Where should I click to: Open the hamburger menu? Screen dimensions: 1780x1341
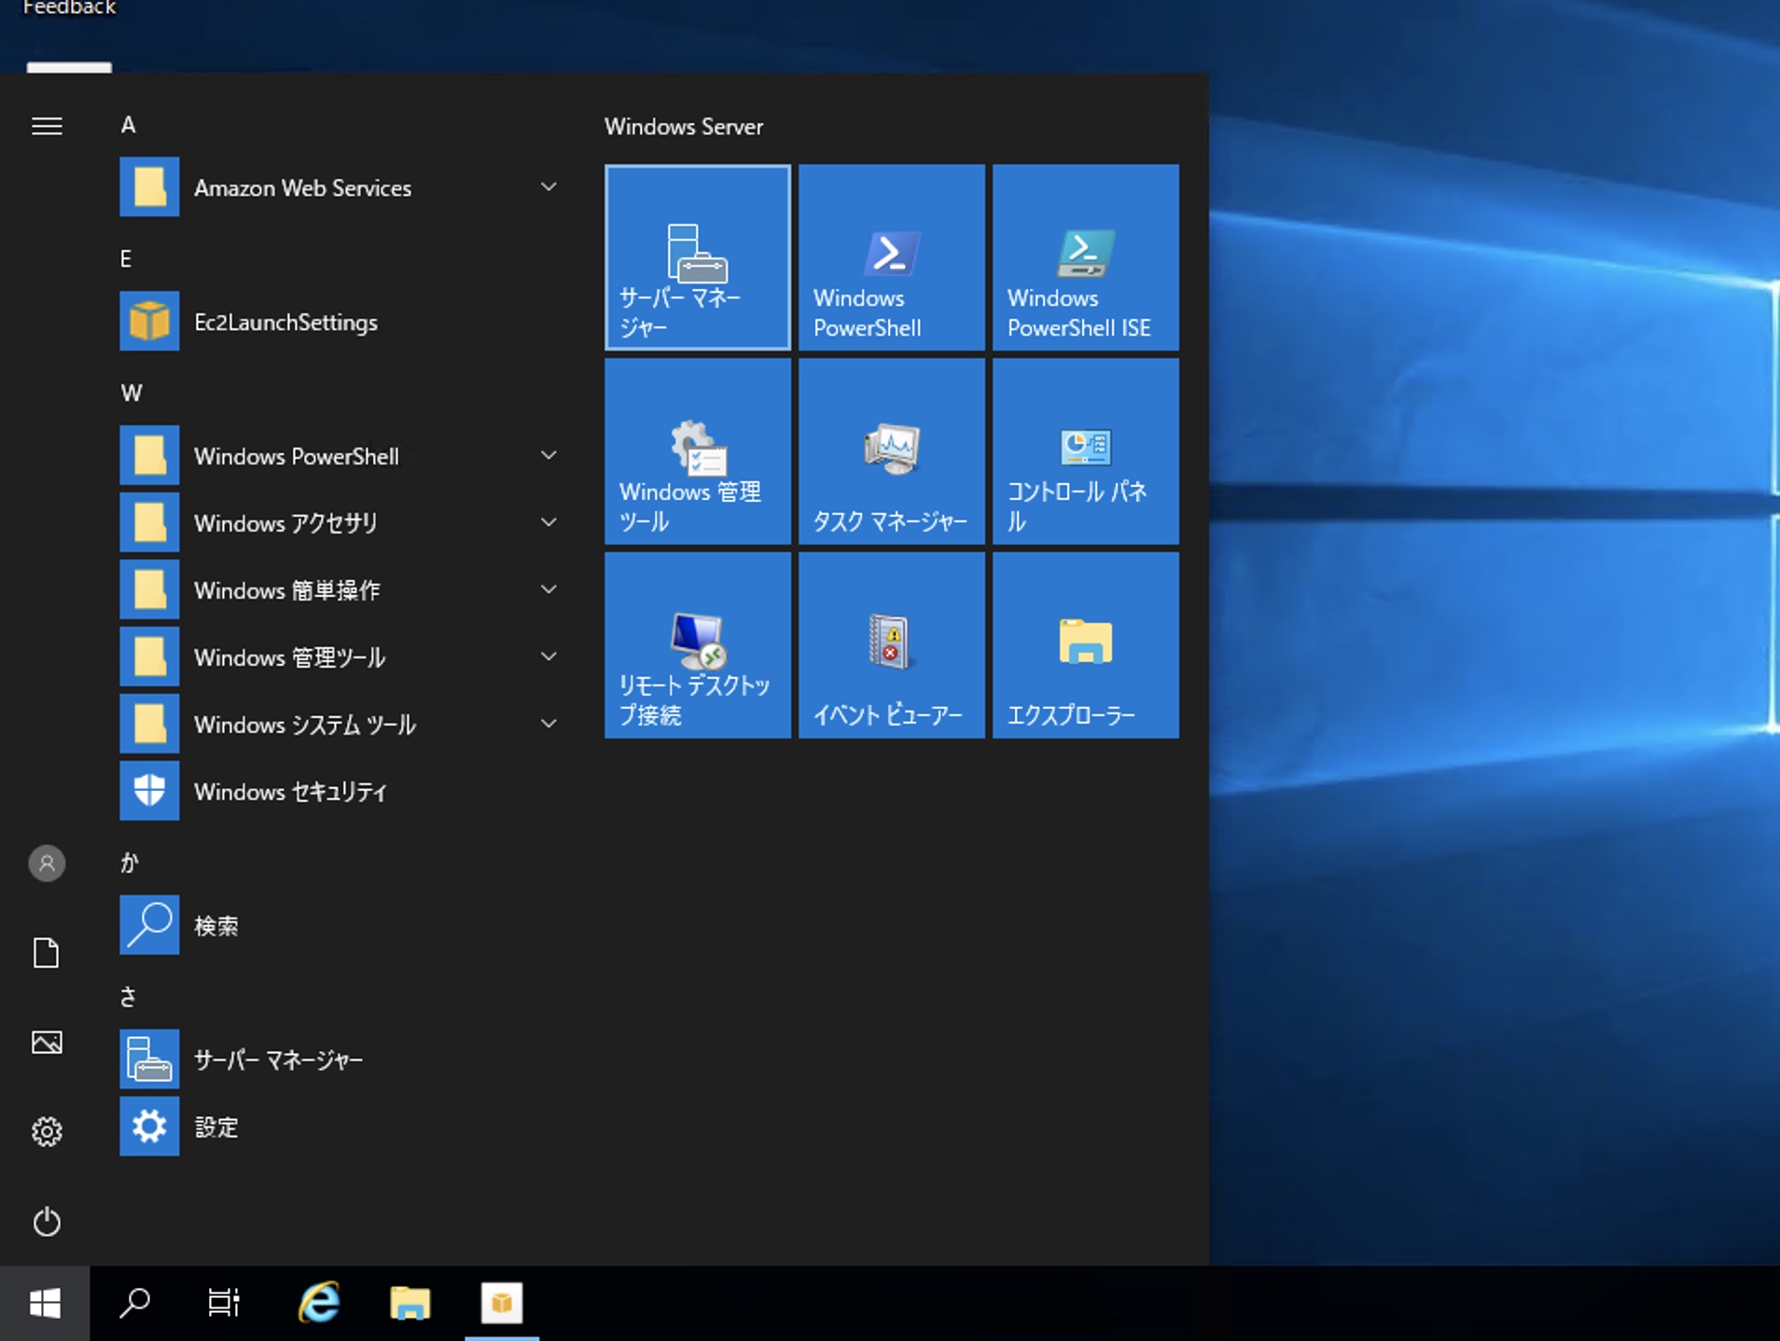pos(47,126)
